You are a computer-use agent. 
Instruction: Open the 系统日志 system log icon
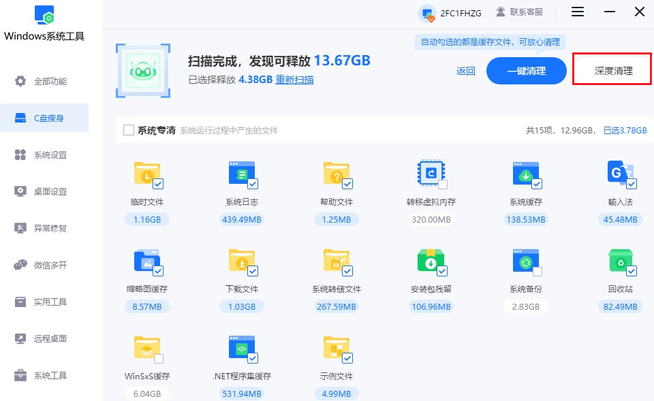click(x=241, y=174)
